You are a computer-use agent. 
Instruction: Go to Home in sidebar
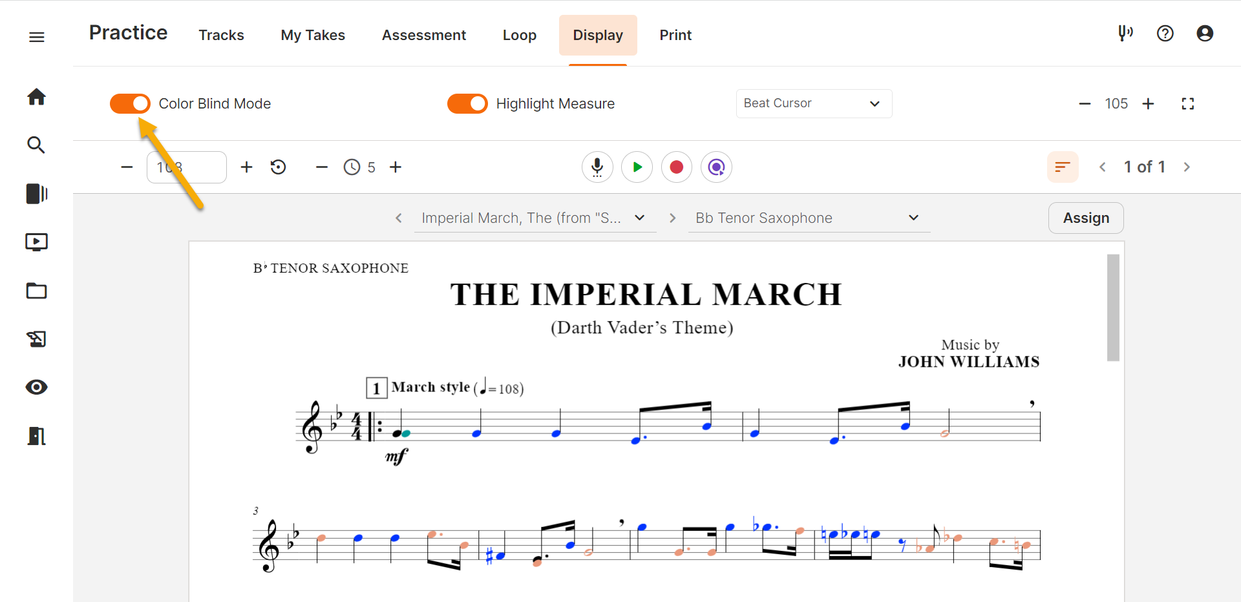pos(37,97)
